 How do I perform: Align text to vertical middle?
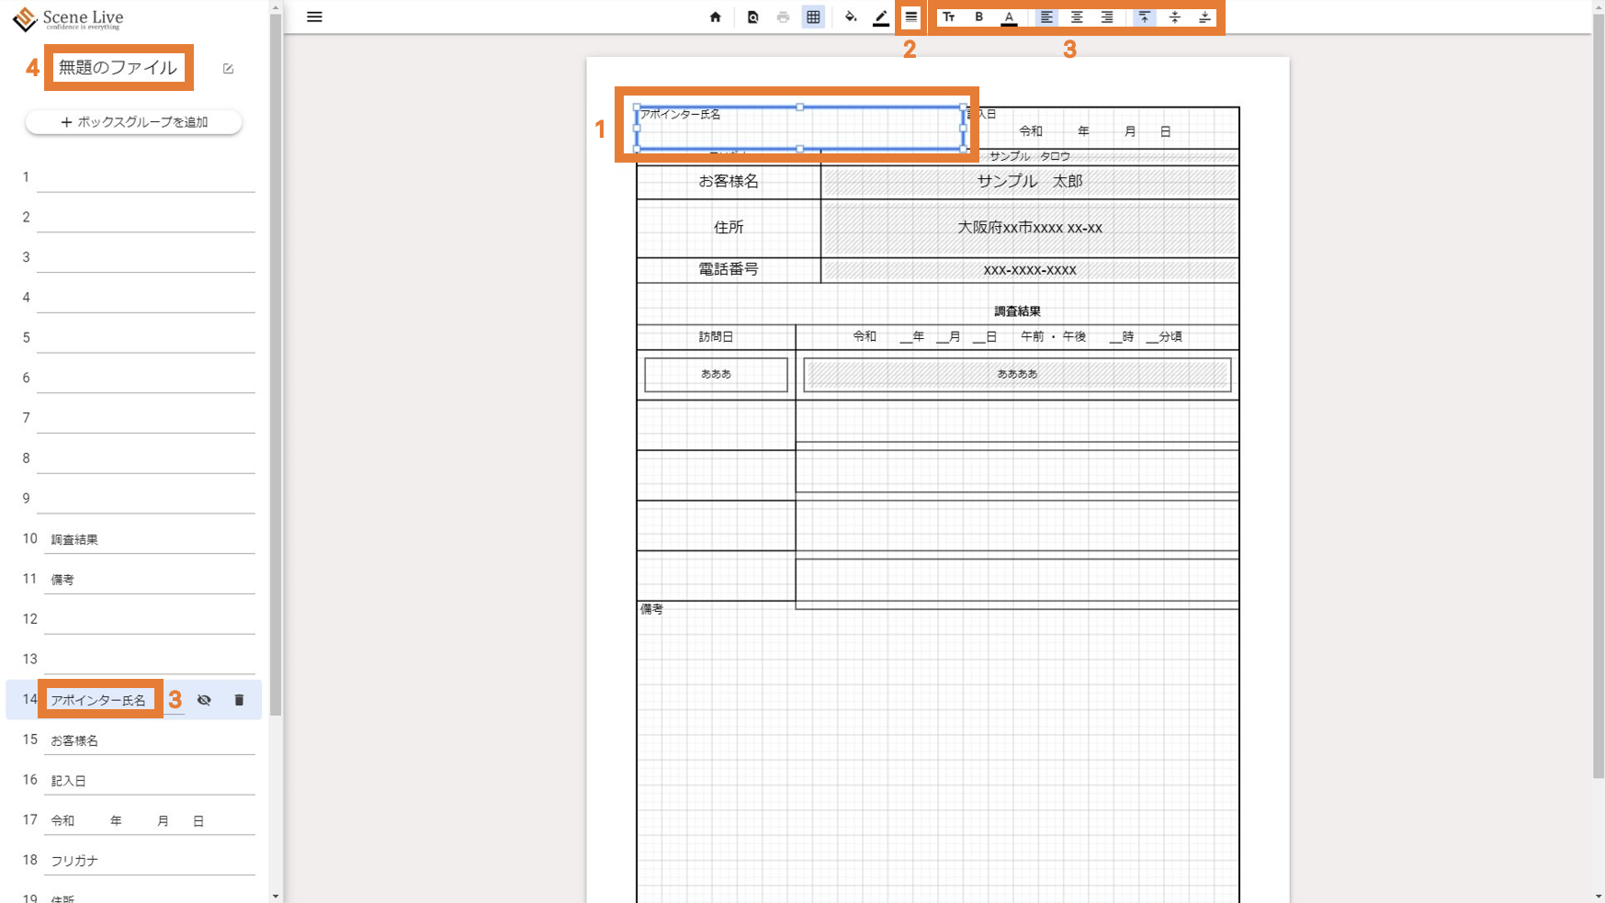point(1174,17)
